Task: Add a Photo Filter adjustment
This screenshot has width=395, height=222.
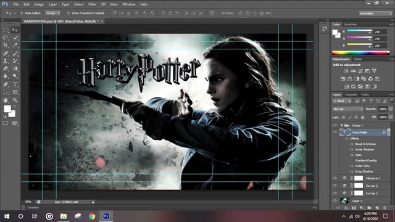Action: [364, 79]
